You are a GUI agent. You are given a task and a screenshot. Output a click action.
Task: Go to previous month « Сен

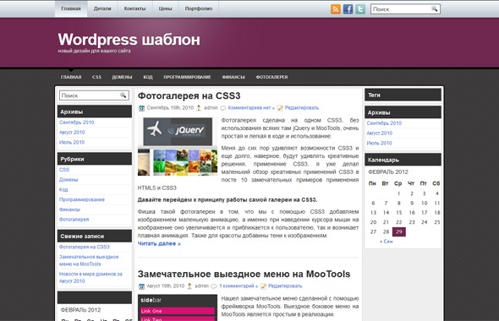386,242
